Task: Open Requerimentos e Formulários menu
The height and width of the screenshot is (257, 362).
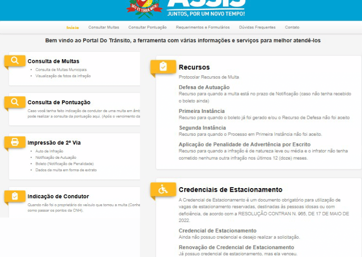Action: (203, 28)
